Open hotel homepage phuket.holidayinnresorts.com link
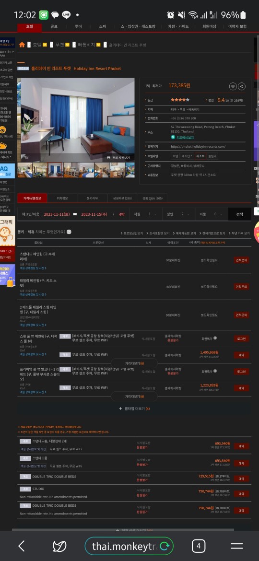The height and width of the screenshot is (561, 259). point(198,146)
